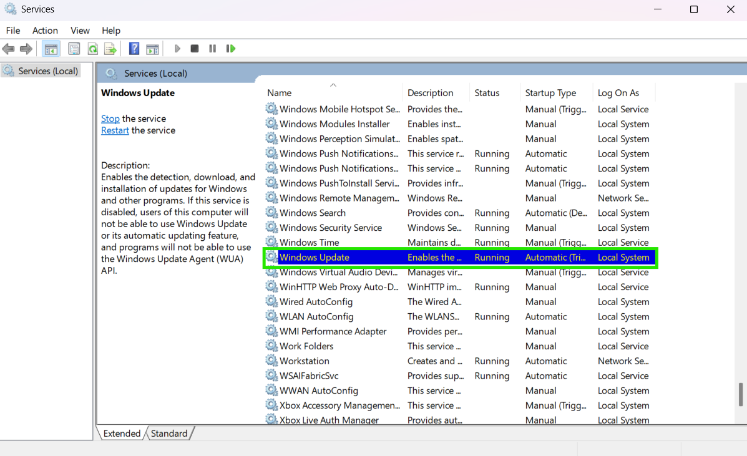
Task: Select Windows PushToInstall Service row
Action: click(x=460, y=183)
